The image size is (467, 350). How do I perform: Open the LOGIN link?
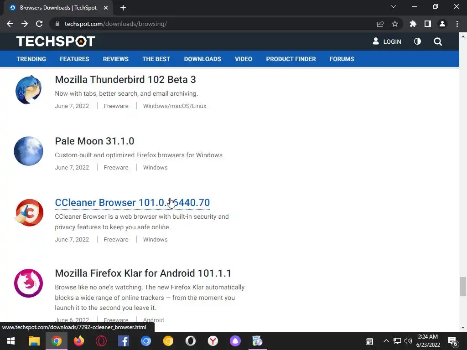point(387,41)
